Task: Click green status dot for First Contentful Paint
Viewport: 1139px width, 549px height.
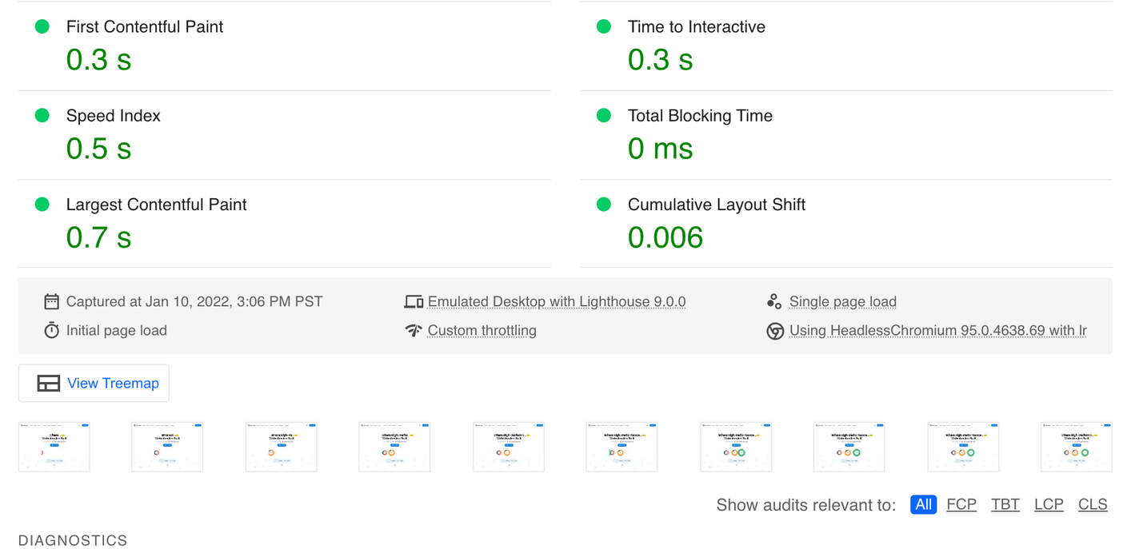Action: coord(42,26)
